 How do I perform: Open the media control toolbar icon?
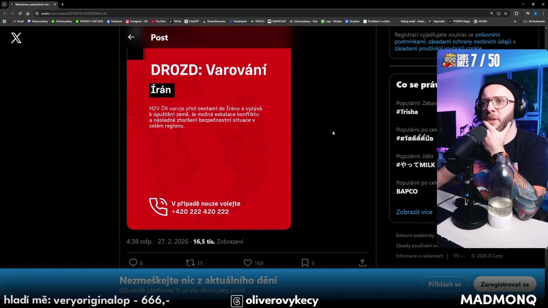(527, 13)
